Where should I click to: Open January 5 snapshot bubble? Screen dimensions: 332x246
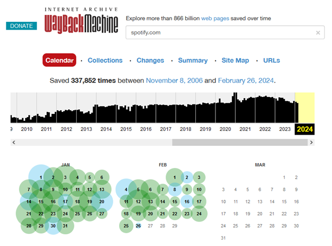(89, 178)
